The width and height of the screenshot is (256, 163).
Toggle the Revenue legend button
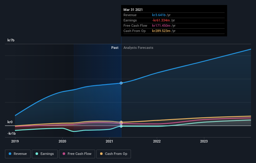(18, 154)
